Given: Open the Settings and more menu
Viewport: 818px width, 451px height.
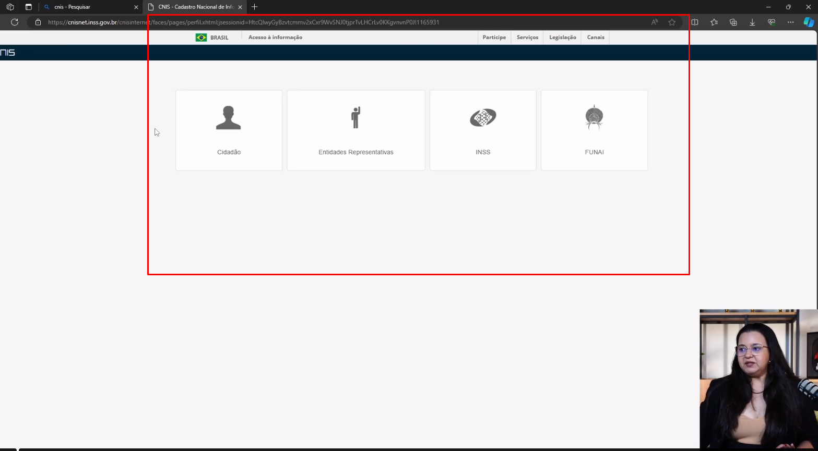Looking at the screenshot, I should click(790, 22).
